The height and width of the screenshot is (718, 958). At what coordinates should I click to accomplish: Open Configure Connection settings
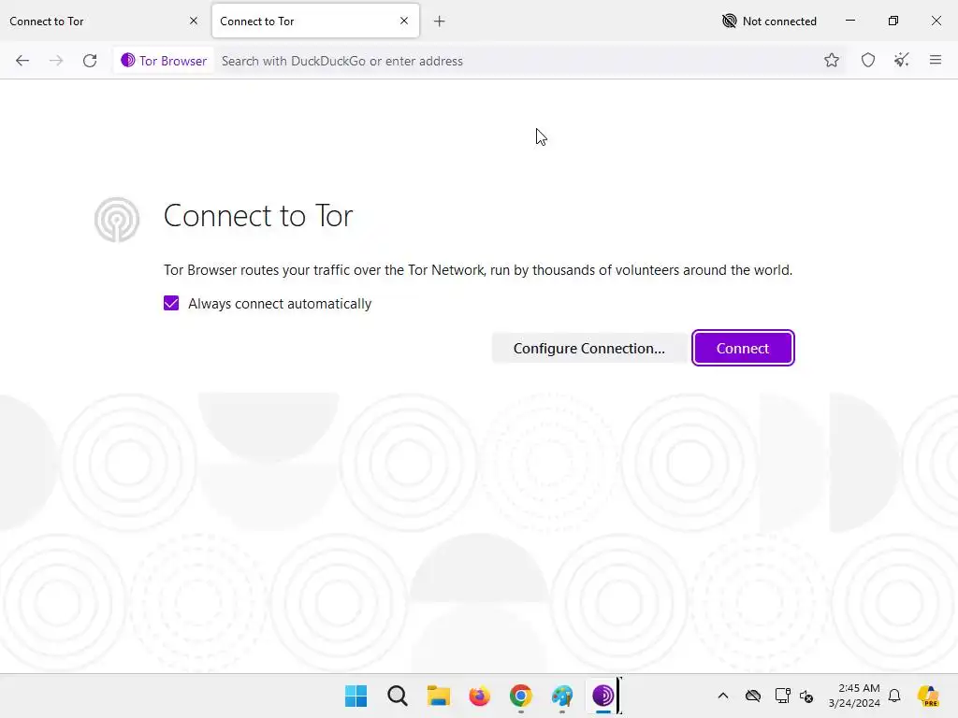click(589, 348)
